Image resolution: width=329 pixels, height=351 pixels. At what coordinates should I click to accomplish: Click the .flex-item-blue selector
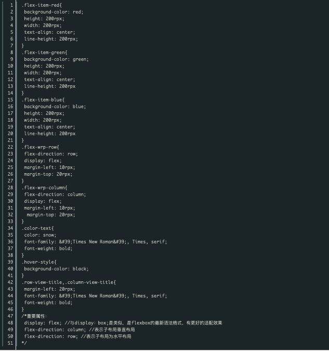point(43,100)
